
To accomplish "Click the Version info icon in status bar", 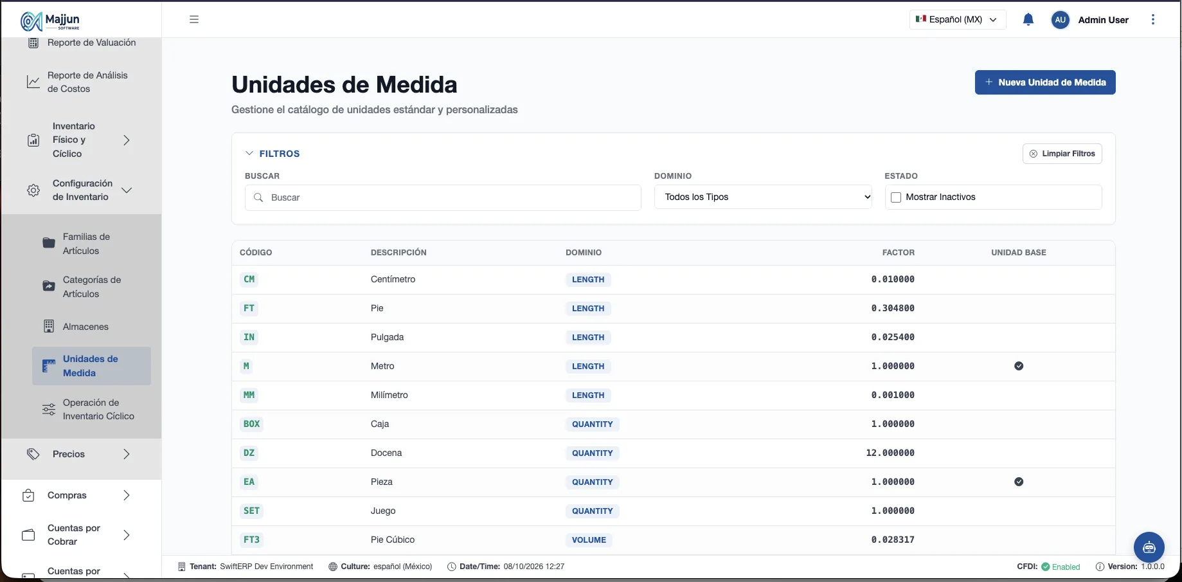I will pyautogui.click(x=1100, y=567).
